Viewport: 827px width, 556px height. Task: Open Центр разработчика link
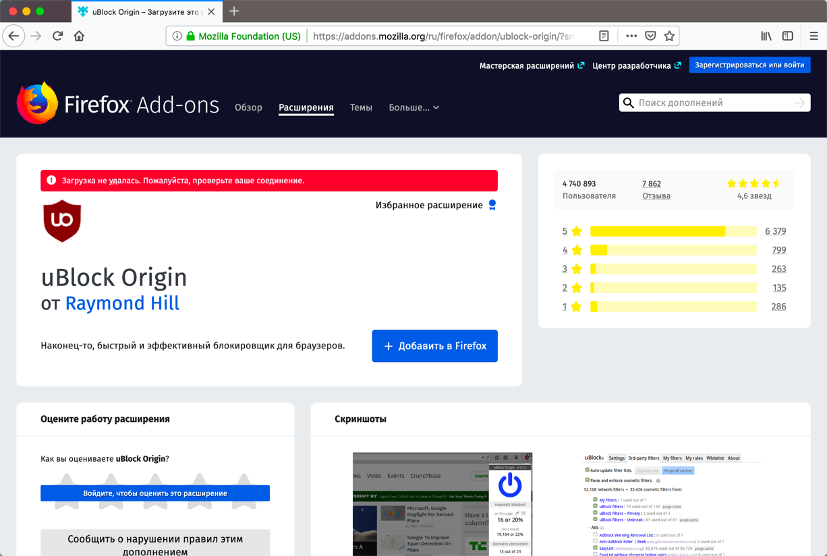[637, 65]
